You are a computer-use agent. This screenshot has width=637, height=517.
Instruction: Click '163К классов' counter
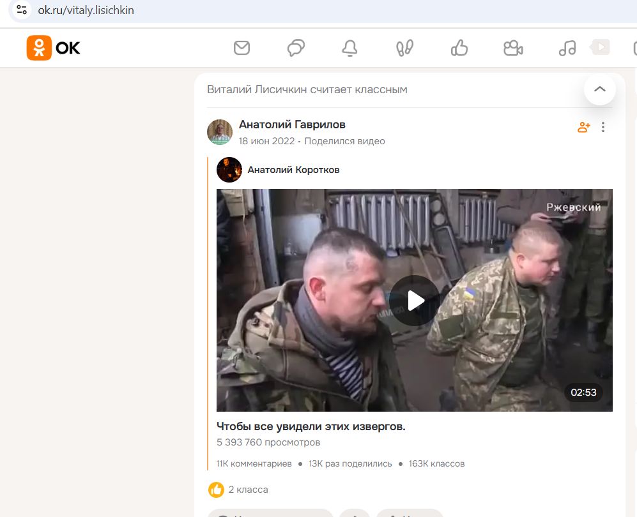pos(437,463)
